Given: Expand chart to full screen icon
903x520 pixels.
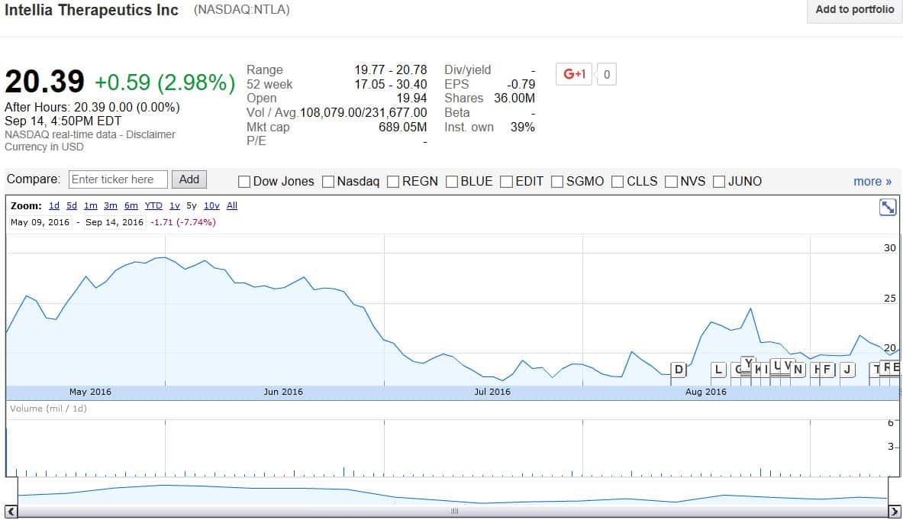Looking at the screenshot, I should [888, 207].
